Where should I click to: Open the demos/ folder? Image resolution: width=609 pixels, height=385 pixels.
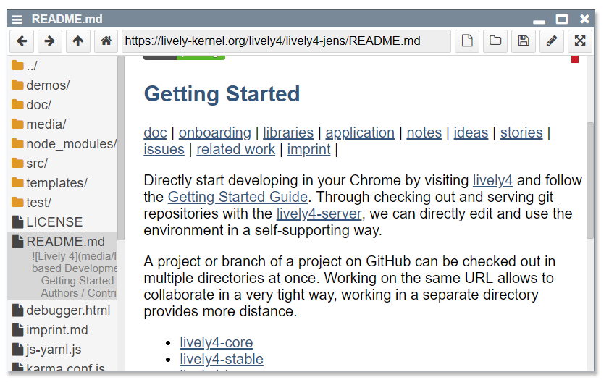coord(48,85)
